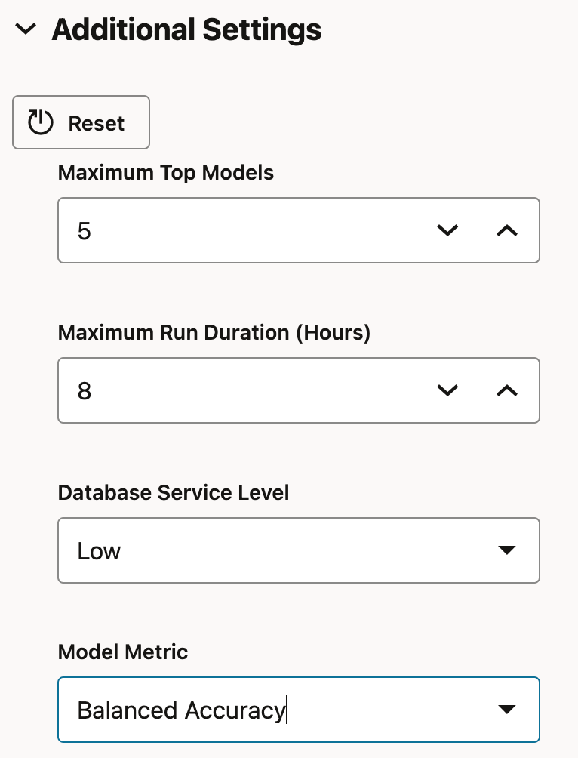Select the Maximum Run Duration value field
Image resolution: width=578 pixels, height=758 pixels.
pyautogui.click(x=226, y=390)
